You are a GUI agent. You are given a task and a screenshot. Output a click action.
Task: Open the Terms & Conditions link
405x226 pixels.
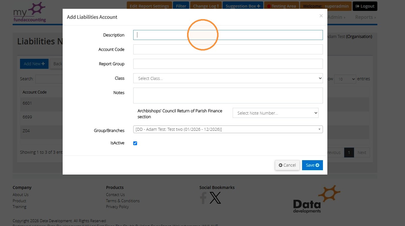click(123, 201)
